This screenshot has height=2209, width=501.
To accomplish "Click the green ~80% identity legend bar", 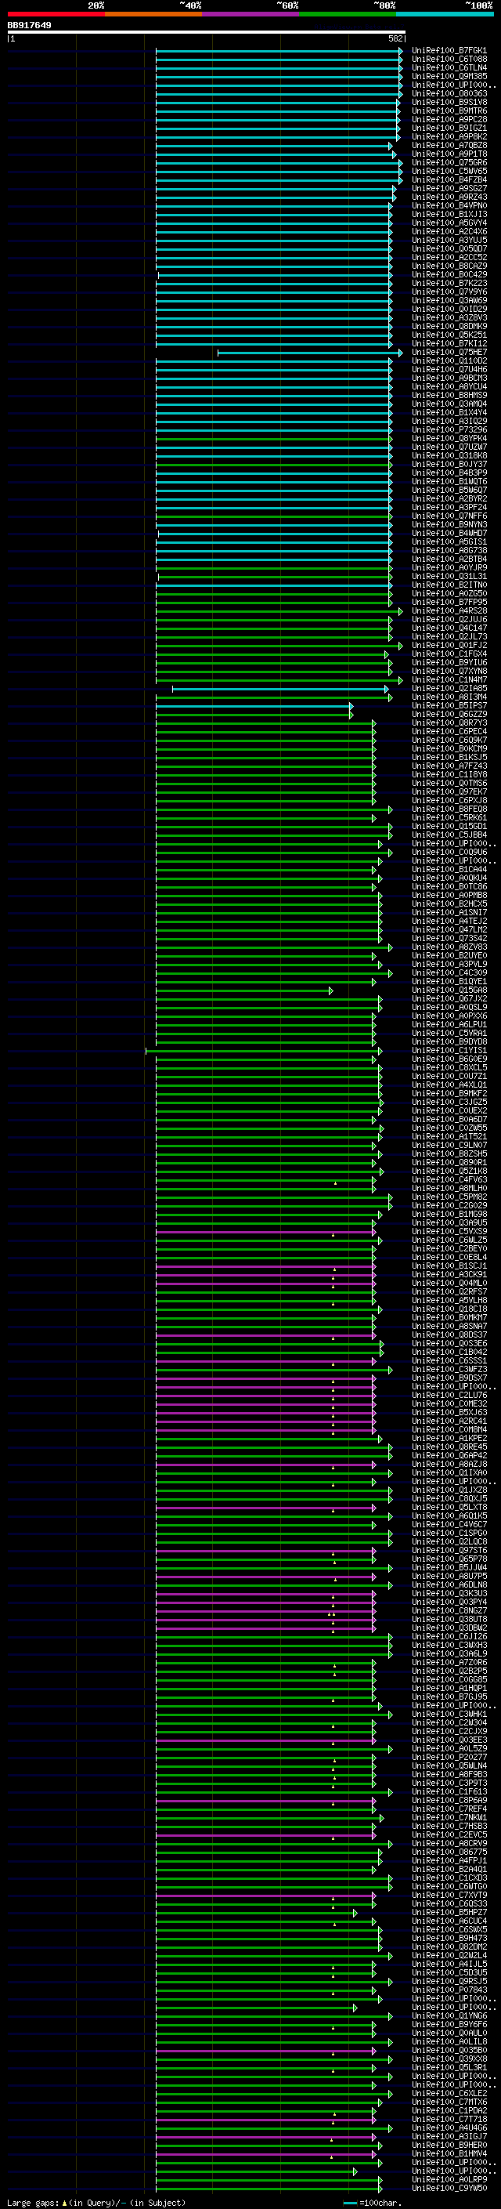I will click(348, 14).
